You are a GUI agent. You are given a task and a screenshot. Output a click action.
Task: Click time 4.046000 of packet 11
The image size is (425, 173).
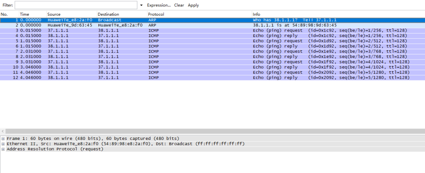pos(31,73)
